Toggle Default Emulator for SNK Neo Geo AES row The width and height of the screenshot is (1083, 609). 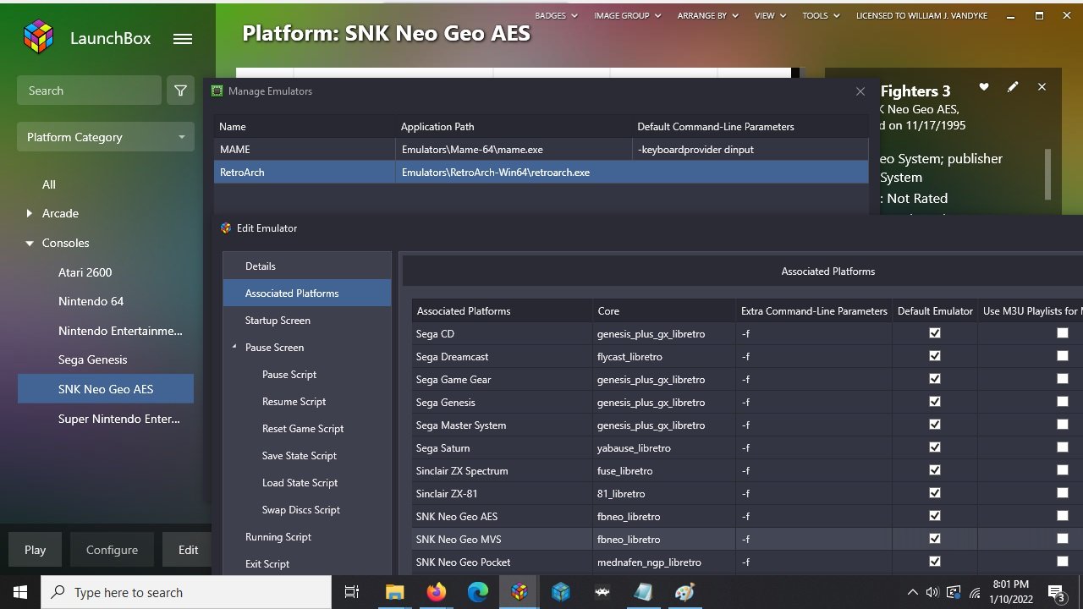coord(935,516)
